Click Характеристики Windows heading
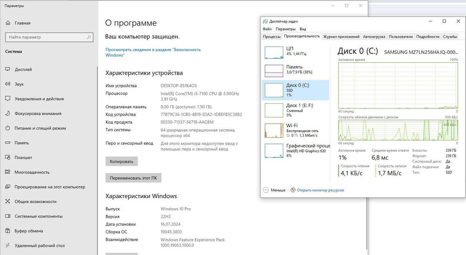The width and height of the screenshot is (466, 255). [x=141, y=196]
